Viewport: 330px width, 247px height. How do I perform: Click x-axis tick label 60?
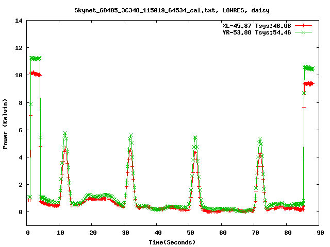pos(223,233)
